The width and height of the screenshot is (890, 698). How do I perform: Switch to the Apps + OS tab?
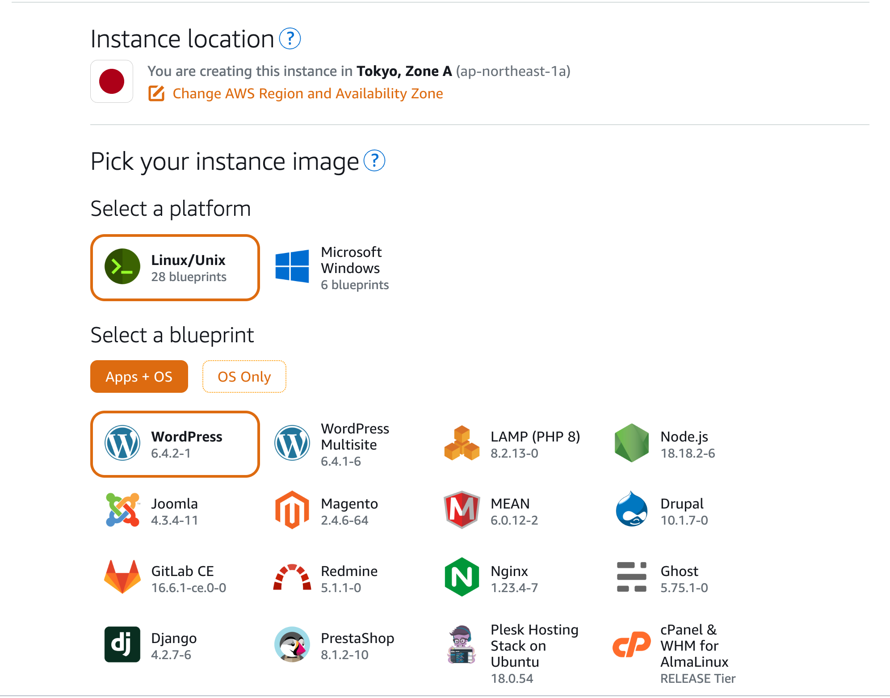point(139,377)
